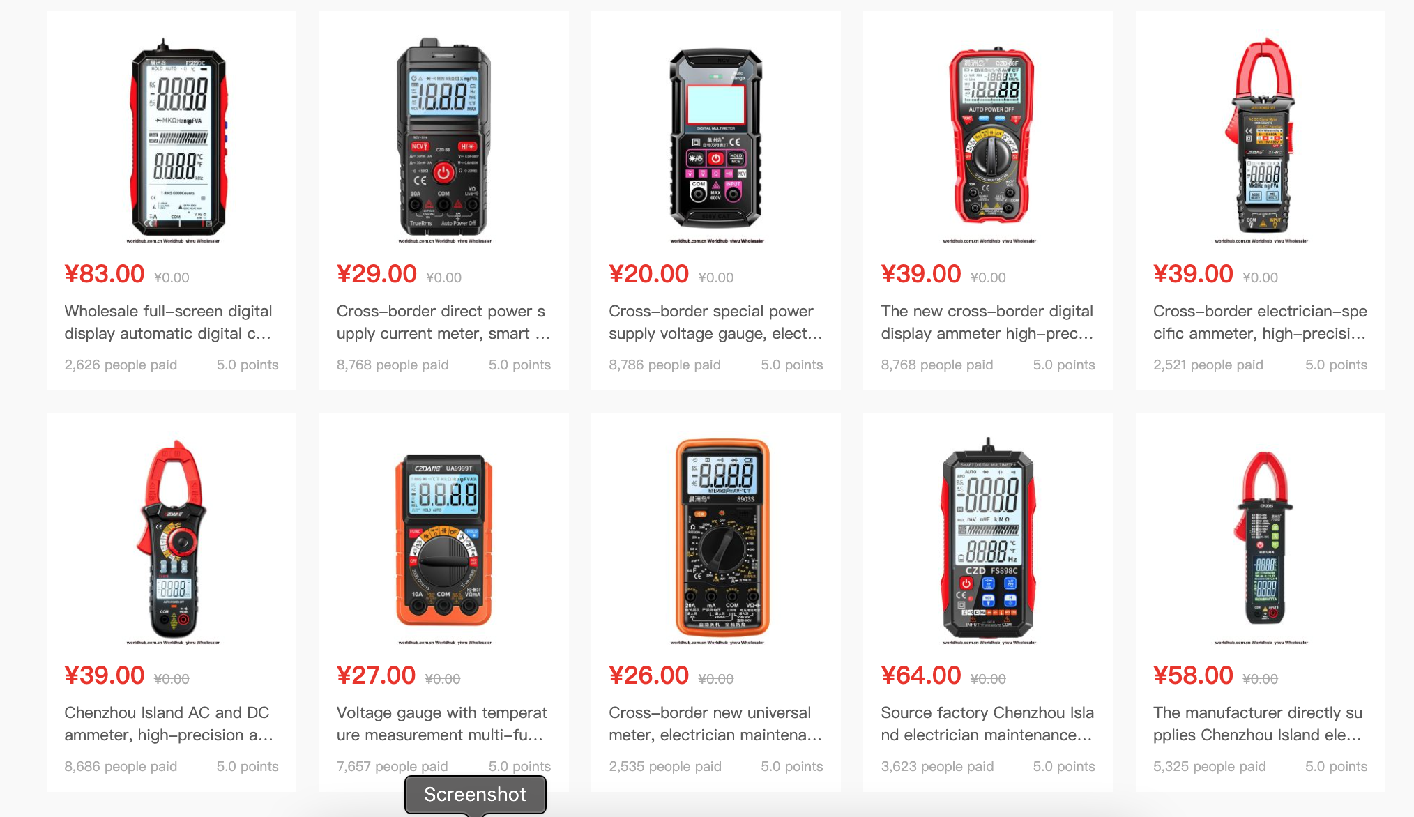Open "Wholesale full-screen digital display" product title
The width and height of the screenshot is (1414, 817).
pos(168,322)
